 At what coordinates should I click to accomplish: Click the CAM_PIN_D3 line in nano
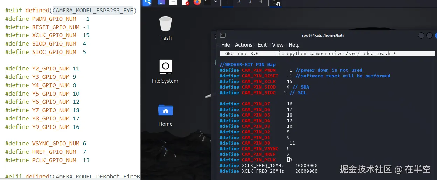pos(256,126)
